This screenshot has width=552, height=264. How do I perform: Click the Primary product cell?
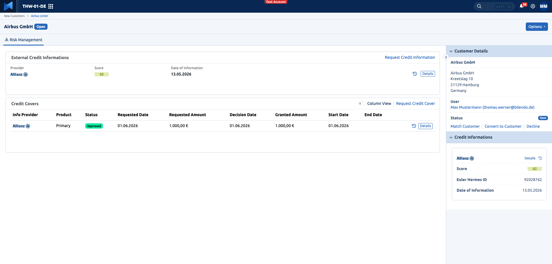(63, 126)
